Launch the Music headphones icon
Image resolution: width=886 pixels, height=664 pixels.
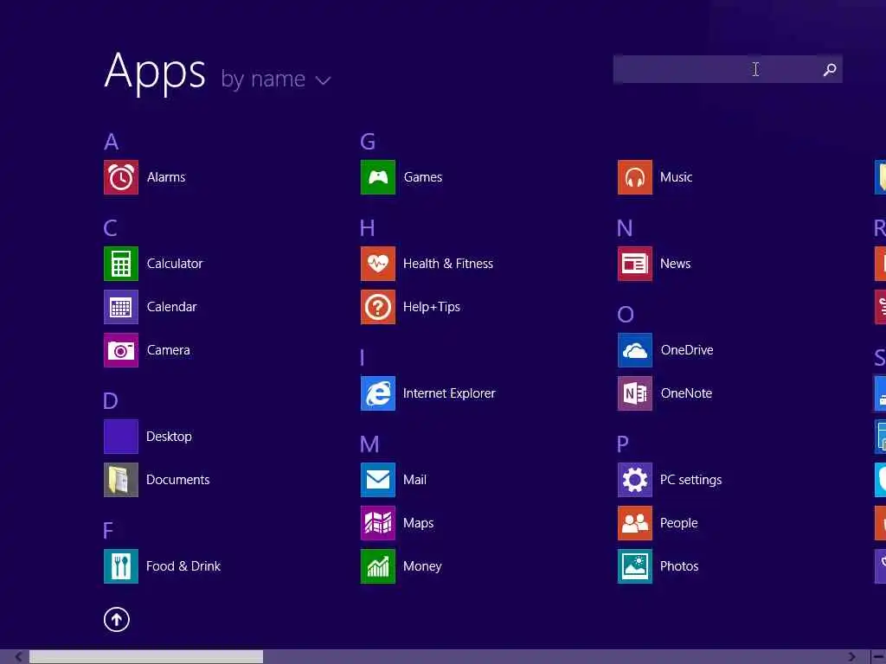click(x=635, y=177)
